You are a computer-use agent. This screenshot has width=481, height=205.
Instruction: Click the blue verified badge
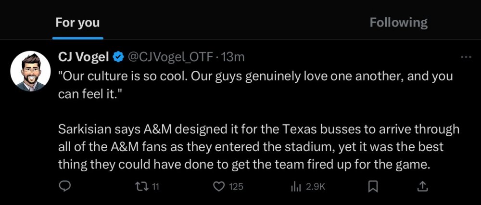(x=118, y=57)
